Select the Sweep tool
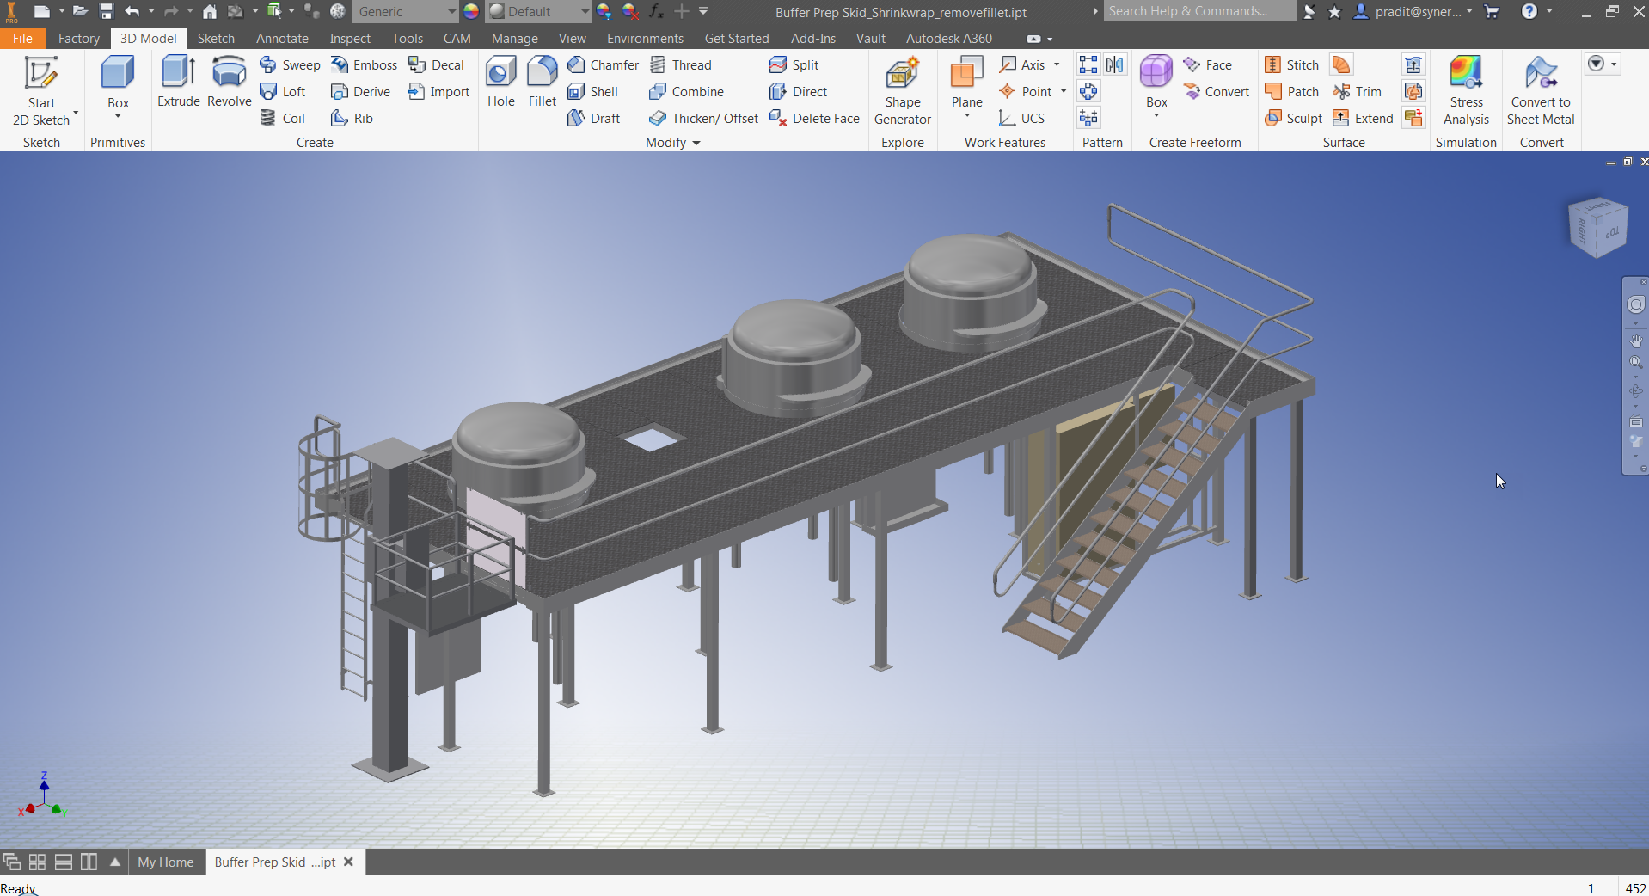Viewport: 1649px width, 896px height. [289, 64]
